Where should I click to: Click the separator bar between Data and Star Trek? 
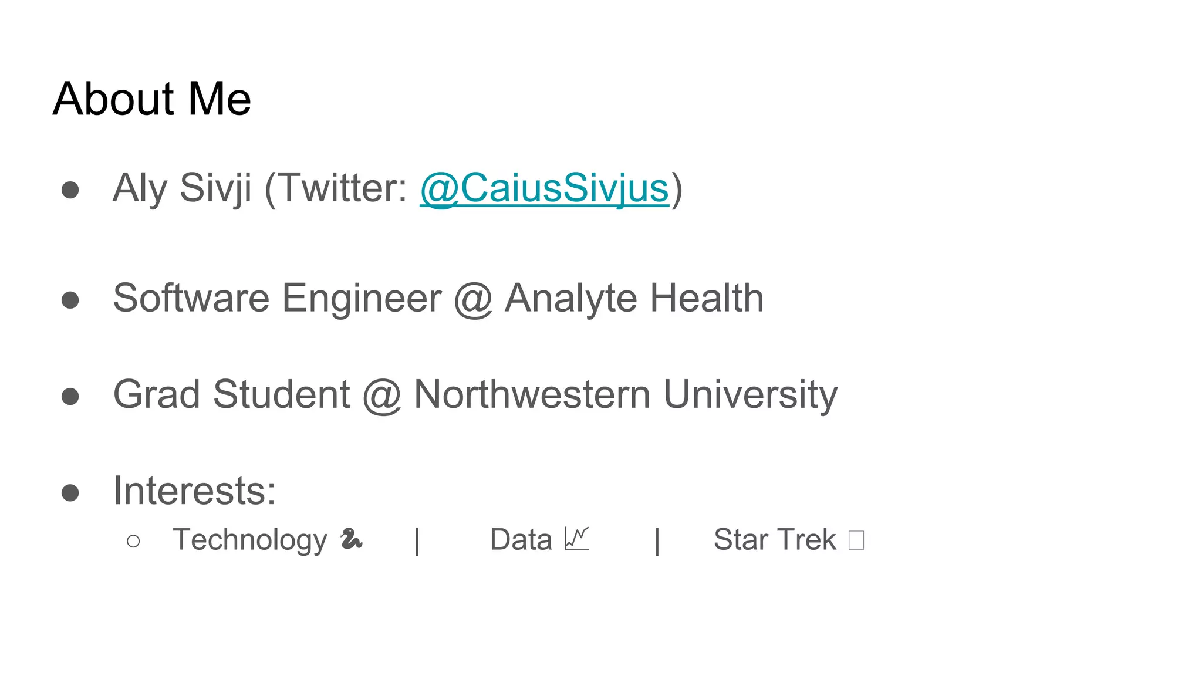coord(657,540)
